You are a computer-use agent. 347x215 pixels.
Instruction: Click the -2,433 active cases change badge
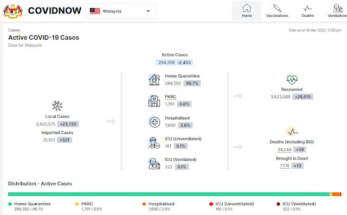tap(184, 62)
